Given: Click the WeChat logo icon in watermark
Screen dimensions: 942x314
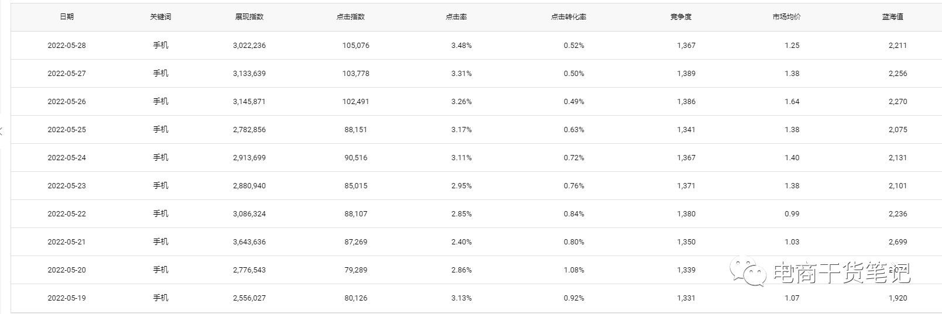Looking at the screenshot, I should click(x=749, y=271).
